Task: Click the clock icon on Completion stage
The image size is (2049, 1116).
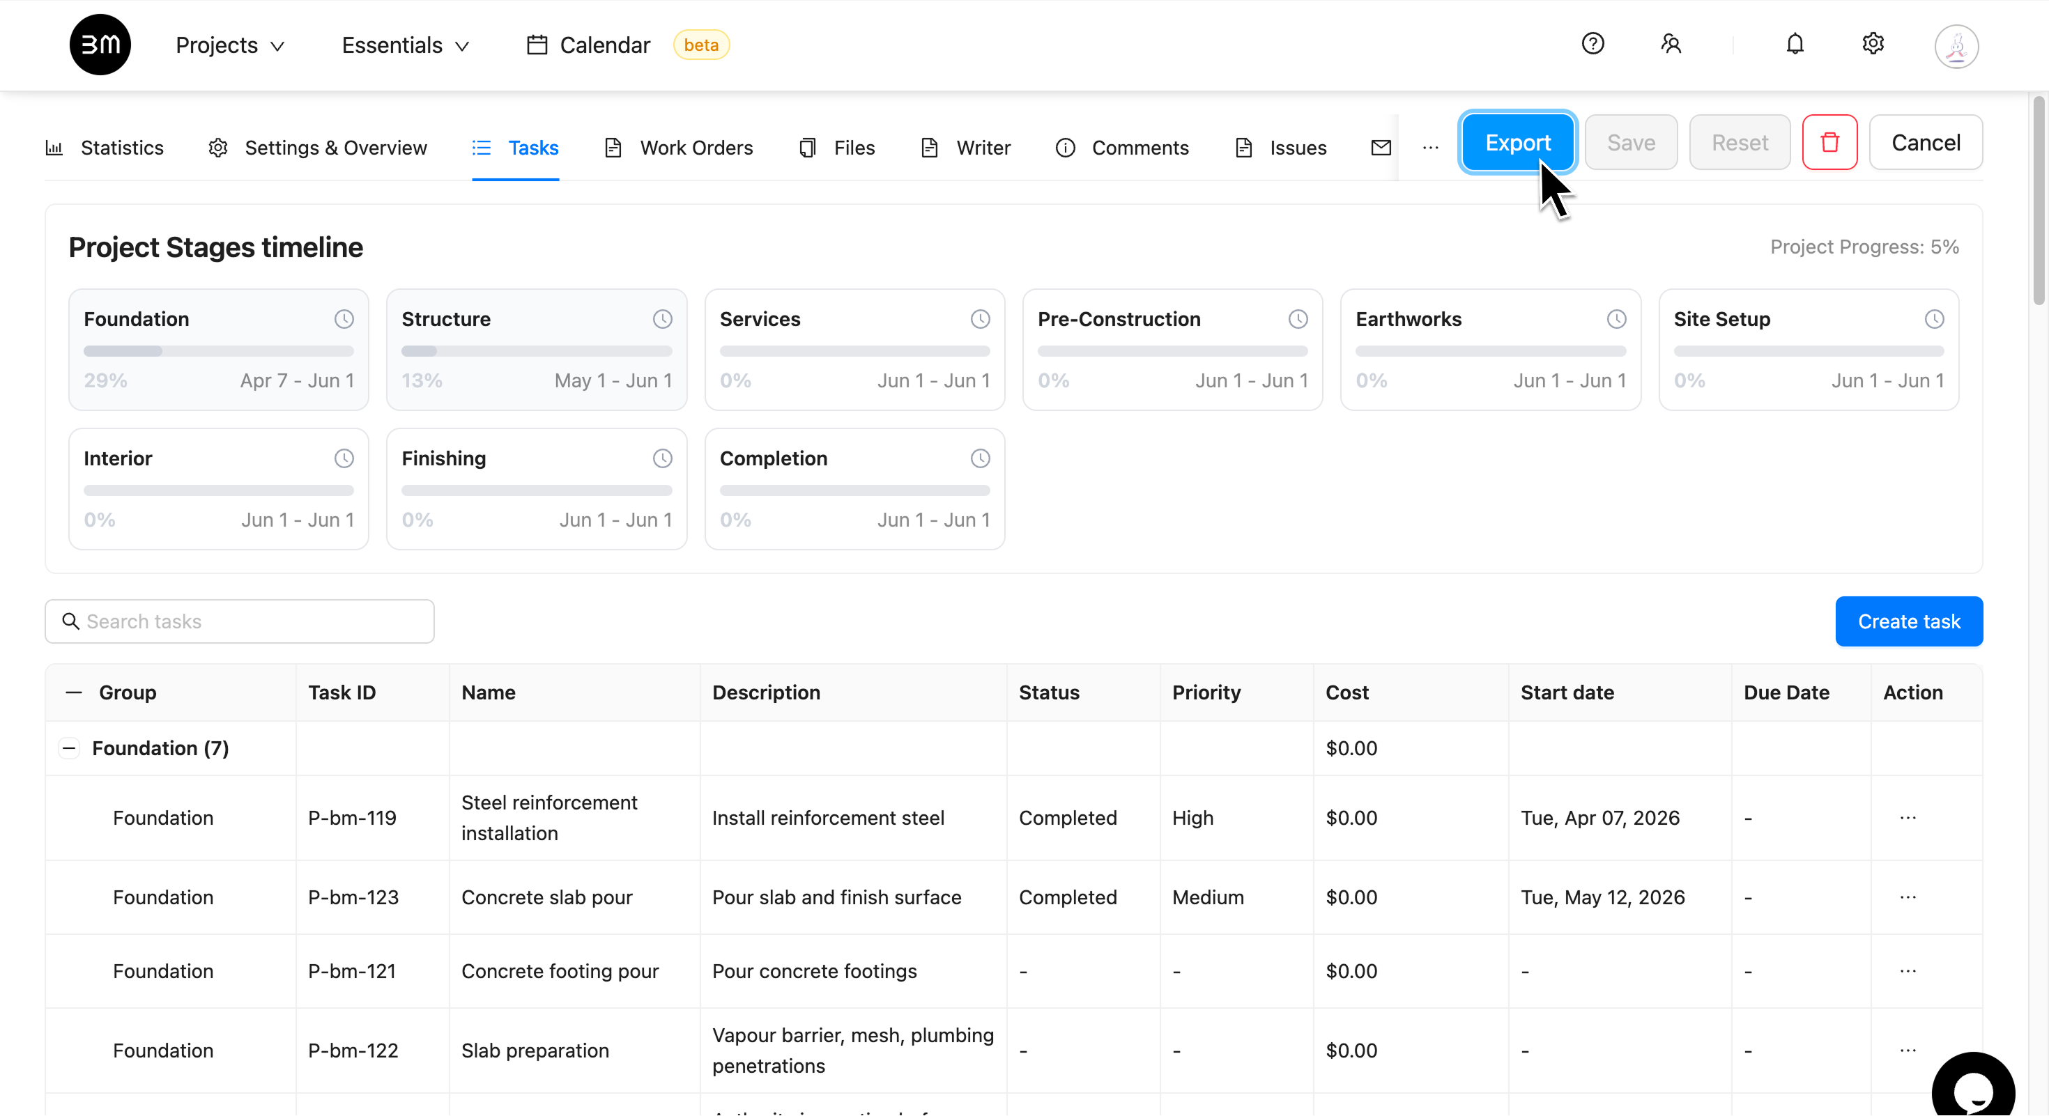Action: coord(980,458)
